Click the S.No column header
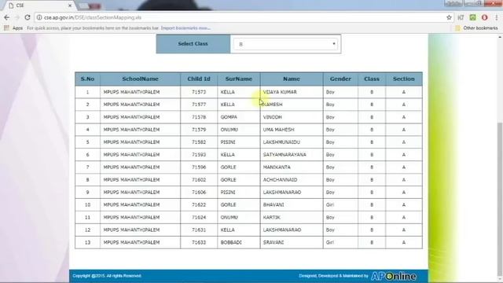This screenshot has width=503, height=283. (x=87, y=79)
